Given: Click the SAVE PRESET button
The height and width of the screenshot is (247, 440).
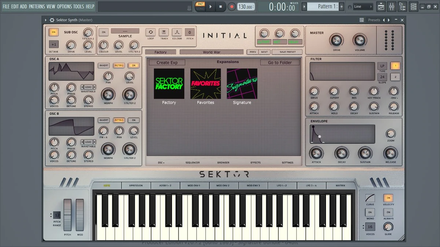Looking at the screenshot, I should point(287,52).
